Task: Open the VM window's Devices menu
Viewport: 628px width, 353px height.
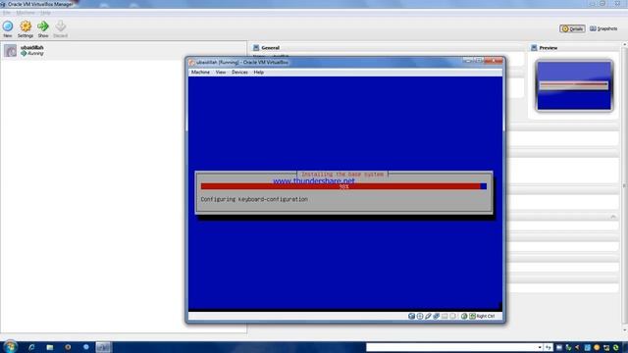Action: tap(239, 73)
